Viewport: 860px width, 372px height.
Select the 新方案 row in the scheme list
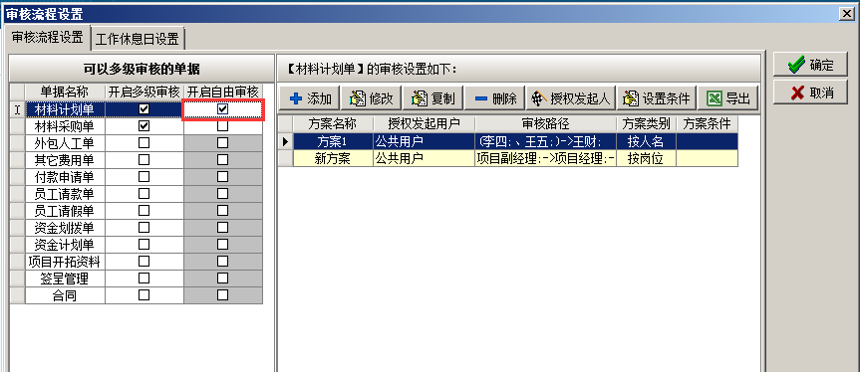[508, 159]
